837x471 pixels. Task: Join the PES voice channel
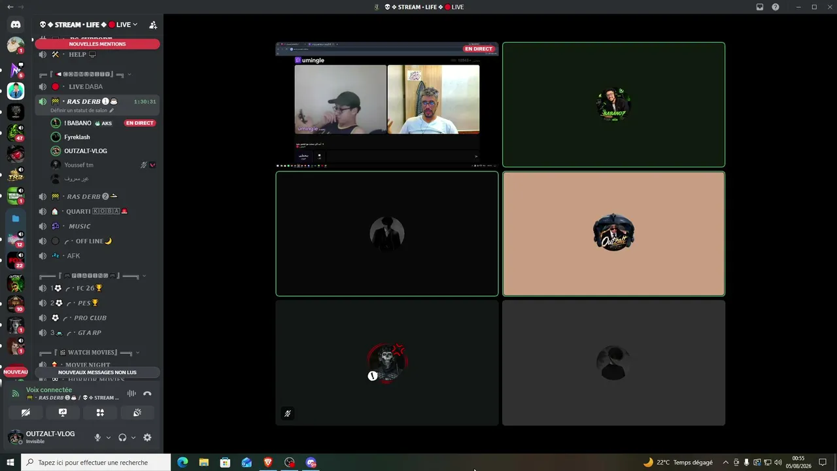click(97, 303)
